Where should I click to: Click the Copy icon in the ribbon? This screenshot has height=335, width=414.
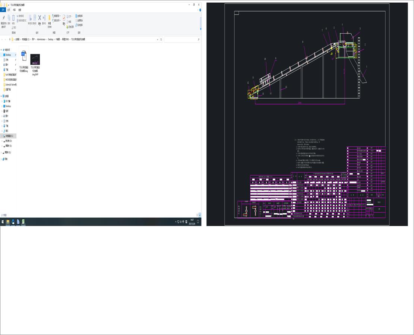[x=9, y=18]
